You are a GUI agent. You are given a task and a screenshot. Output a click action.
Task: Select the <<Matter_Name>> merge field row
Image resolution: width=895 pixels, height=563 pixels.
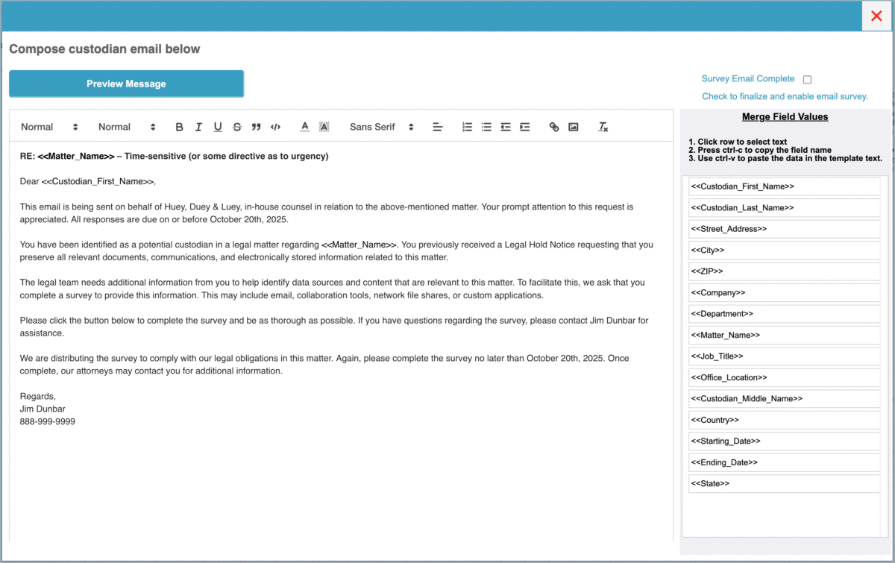784,336
